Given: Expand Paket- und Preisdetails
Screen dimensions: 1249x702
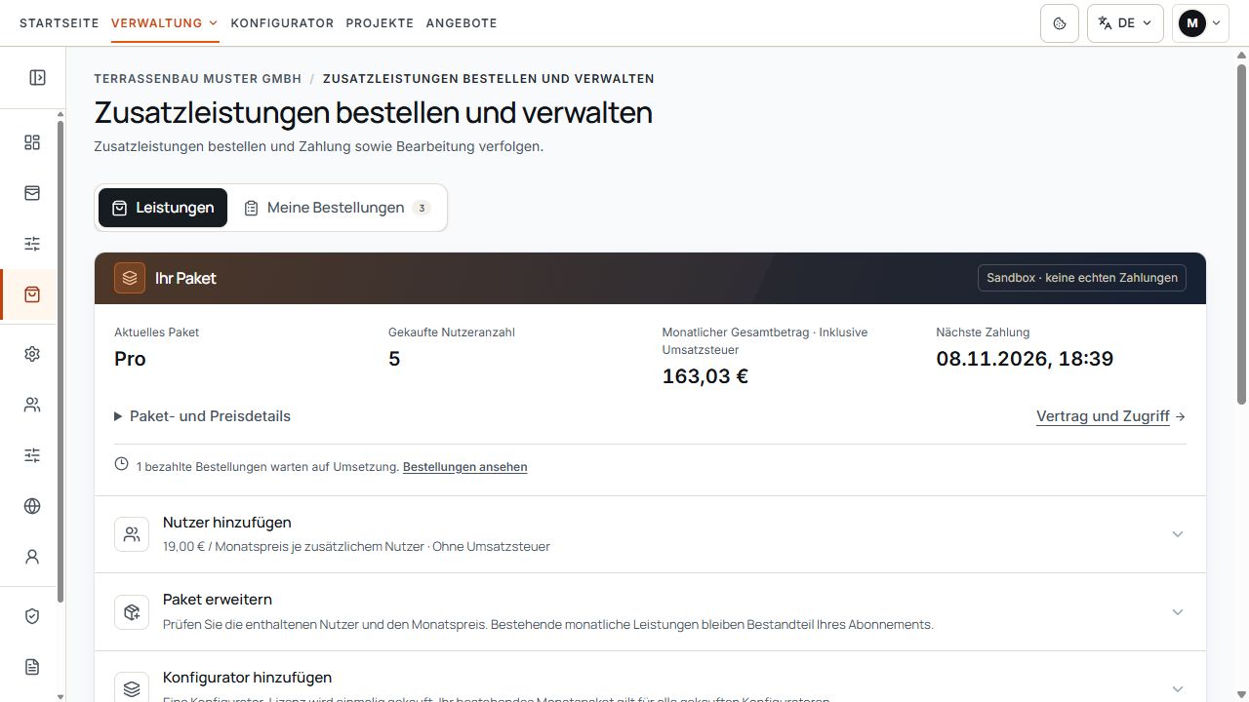Looking at the screenshot, I should click(x=203, y=416).
